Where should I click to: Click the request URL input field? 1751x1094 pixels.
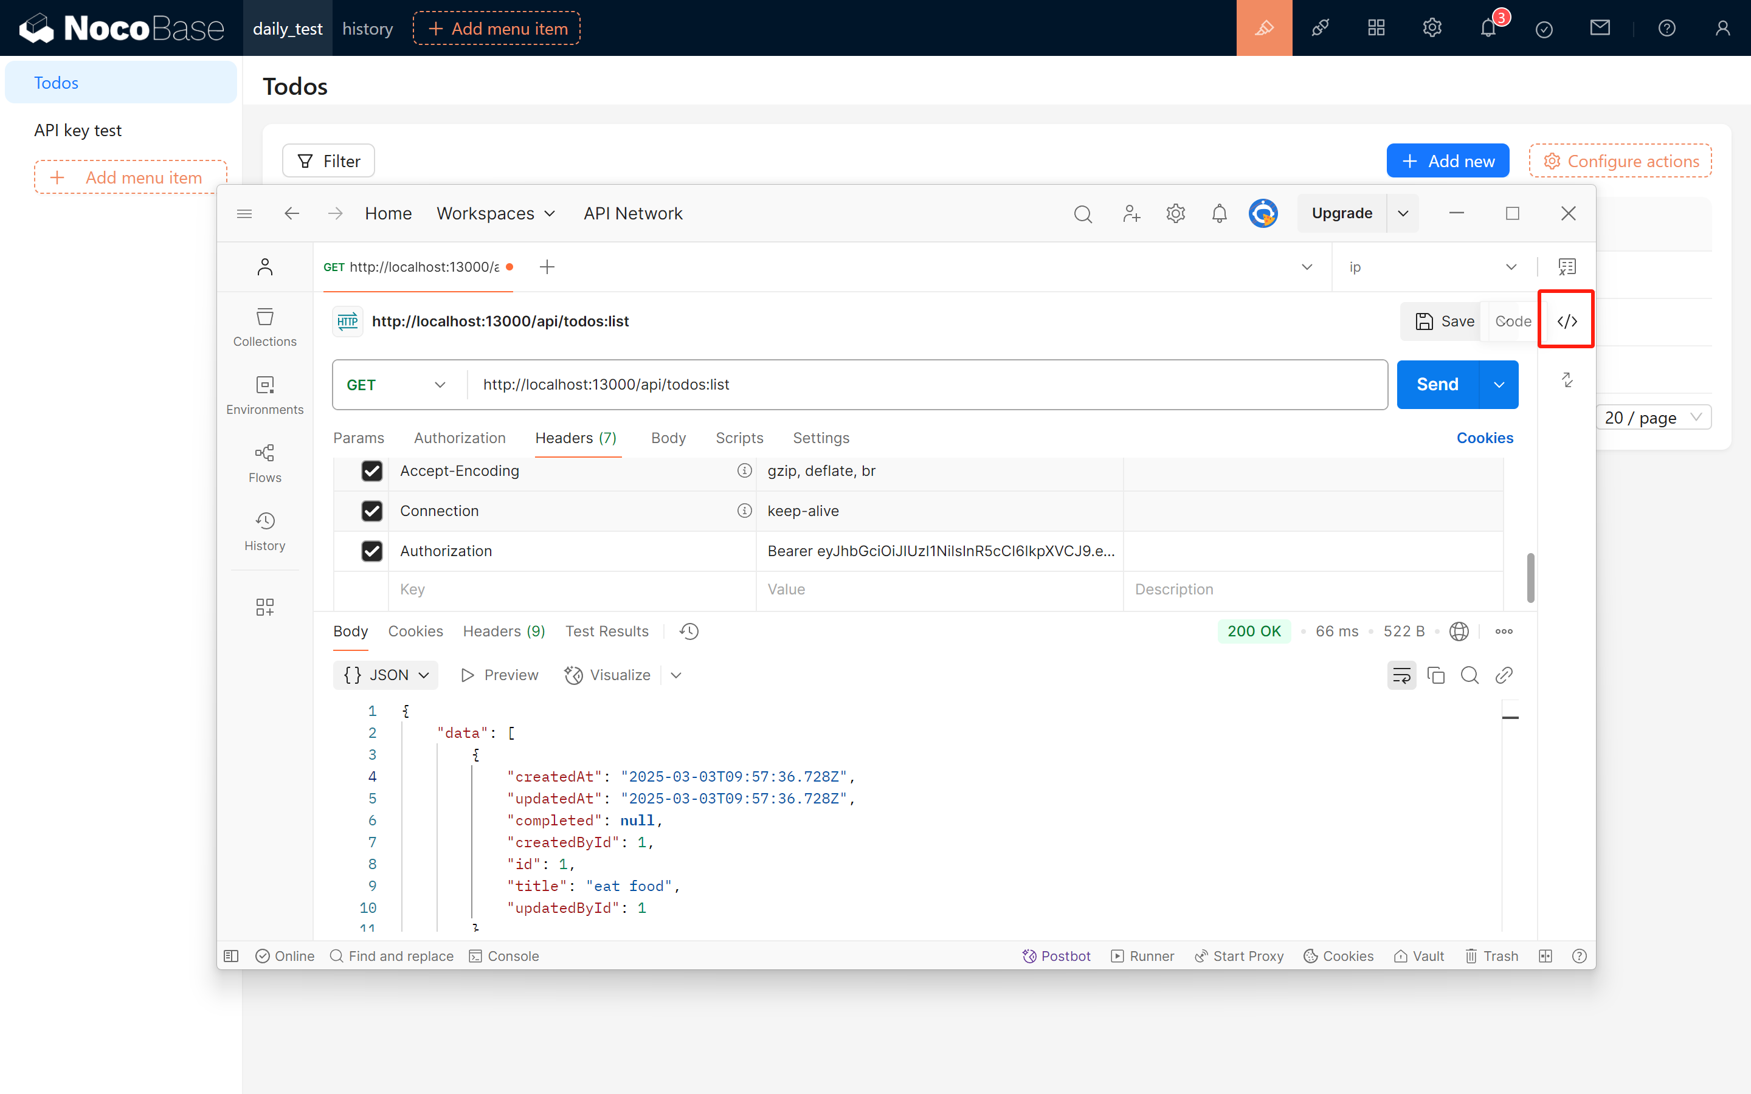[926, 385]
